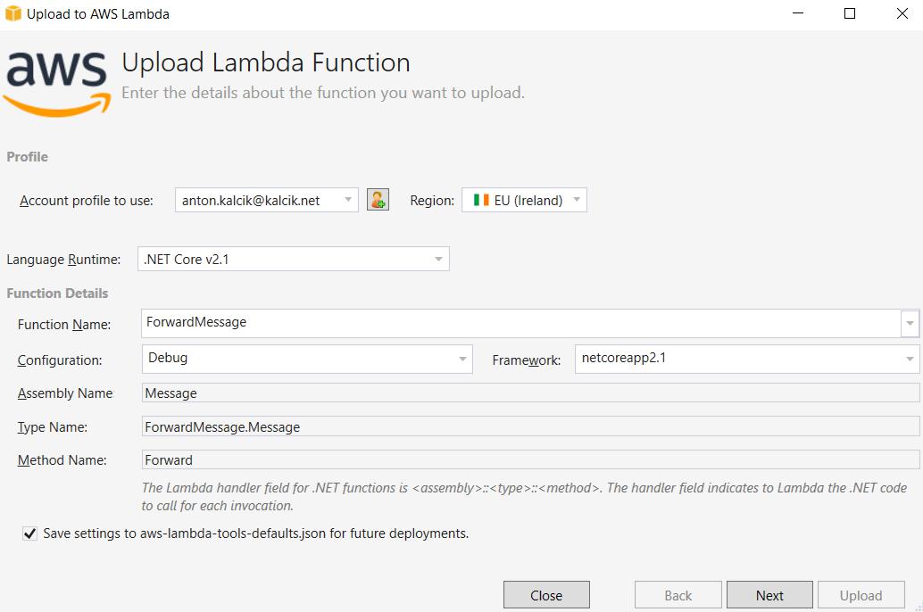Screen dimensions: 923x612
Task: Click the disabled Upload button
Action: click(861, 594)
